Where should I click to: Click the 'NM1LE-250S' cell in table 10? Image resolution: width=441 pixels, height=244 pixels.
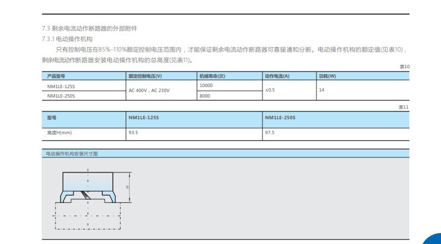pos(61,96)
